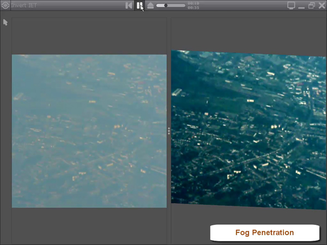Restore down the application window
This screenshot has height=245, width=327.
311,5
